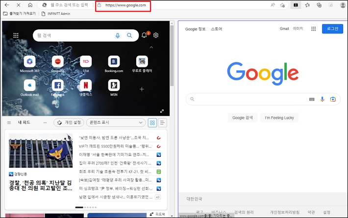Open the police building news thumbnail
The image size is (348, 218).
click(41, 151)
